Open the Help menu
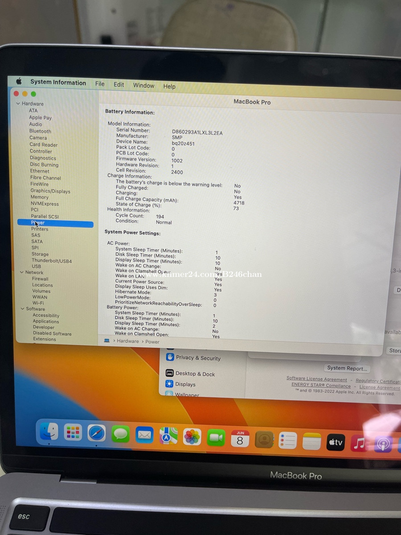401x535 pixels. click(x=169, y=86)
